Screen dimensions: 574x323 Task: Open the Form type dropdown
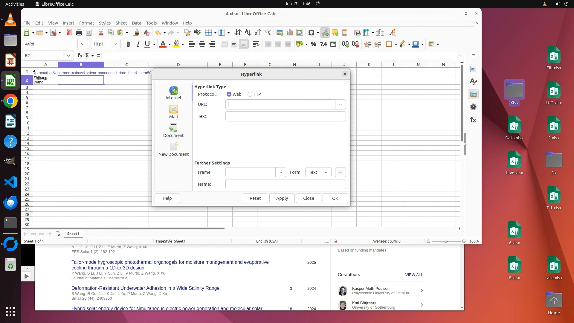pos(318,172)
